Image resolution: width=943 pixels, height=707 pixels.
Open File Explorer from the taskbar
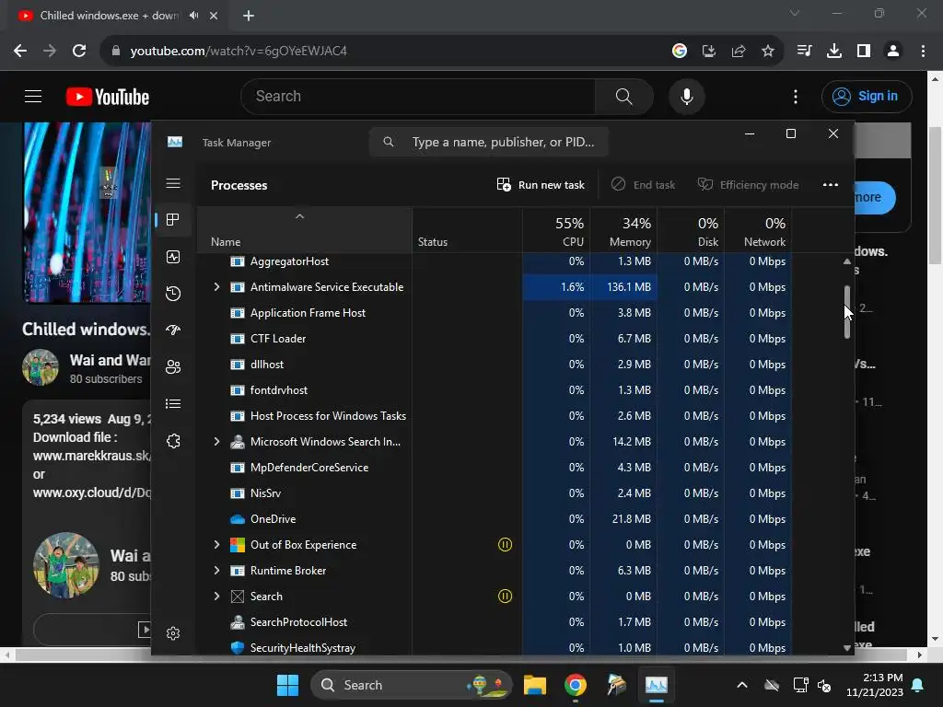535,685
